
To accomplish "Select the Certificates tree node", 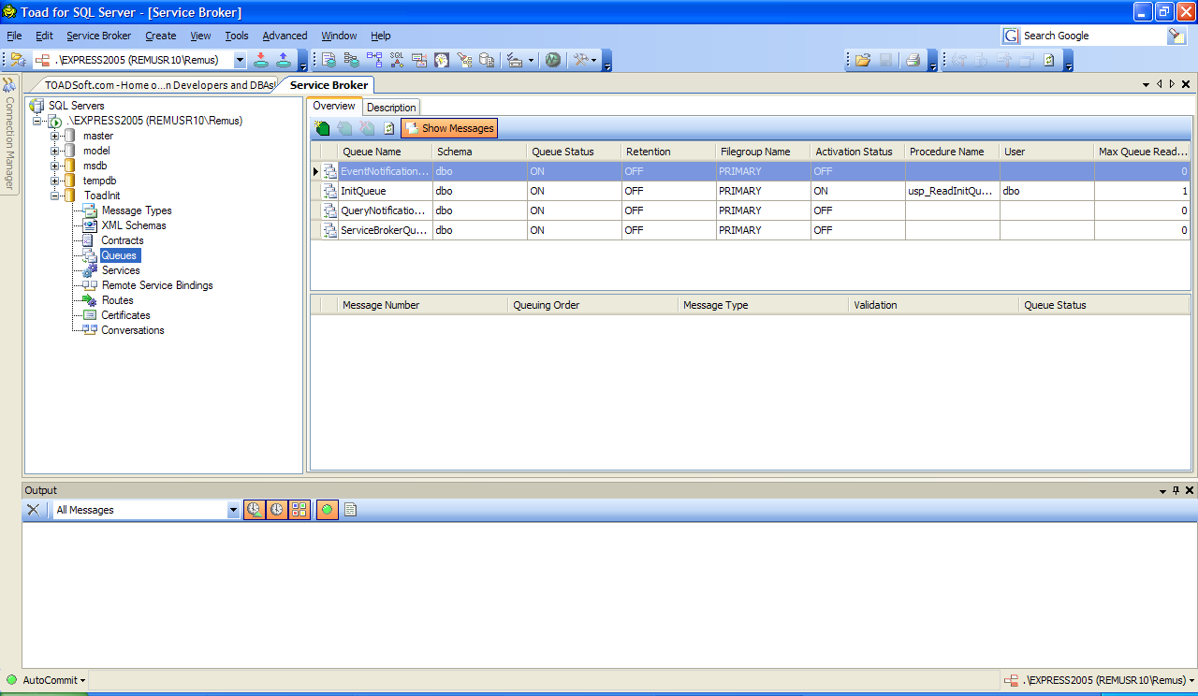I will point(126,315).
